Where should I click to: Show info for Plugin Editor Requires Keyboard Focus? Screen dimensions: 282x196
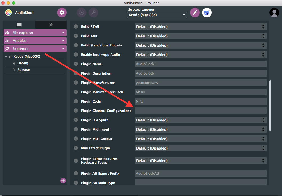click(76, 160)
